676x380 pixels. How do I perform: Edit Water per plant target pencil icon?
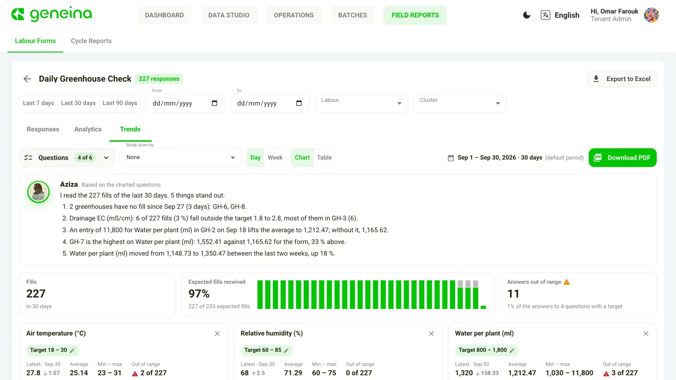tap(512, 350)
